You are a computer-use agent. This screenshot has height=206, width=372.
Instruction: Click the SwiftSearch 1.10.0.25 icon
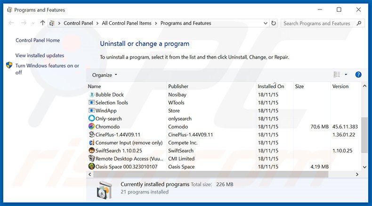tap(91, 151)
